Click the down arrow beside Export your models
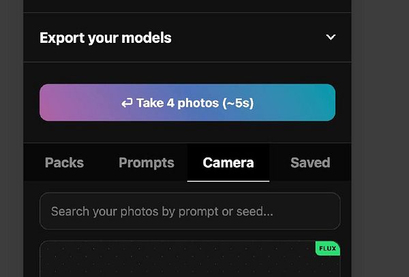Viewport: 409px width, 277px height. pyautogui.click(x=331, y=37)
